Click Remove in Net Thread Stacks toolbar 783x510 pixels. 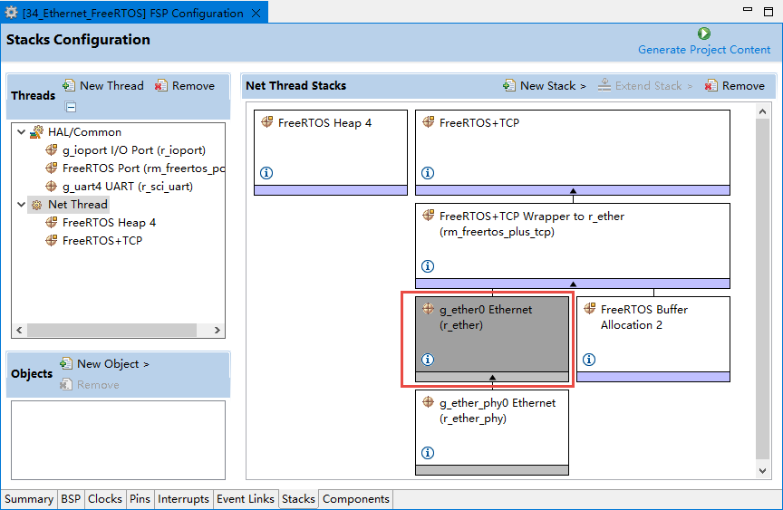coord(735,86)
